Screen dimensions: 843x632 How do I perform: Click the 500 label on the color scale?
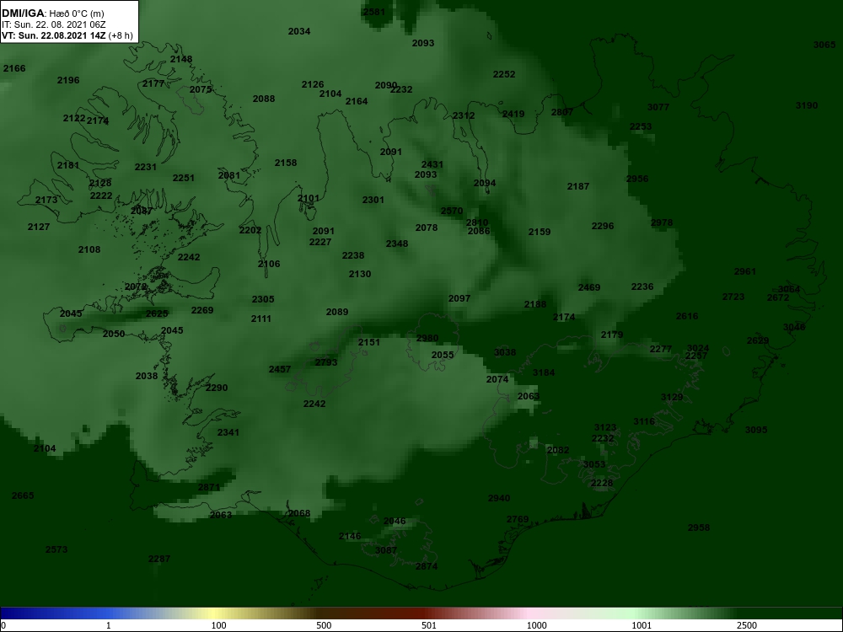[x=324, y=625]
